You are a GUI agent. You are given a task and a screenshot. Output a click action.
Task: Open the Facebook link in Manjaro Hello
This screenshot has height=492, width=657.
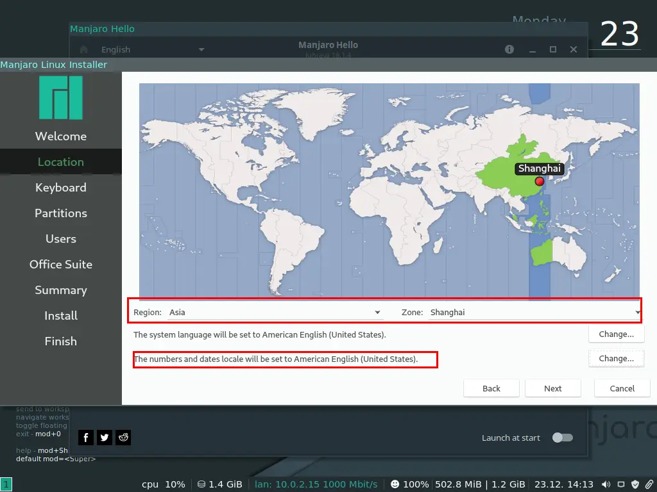pos(86,438)
